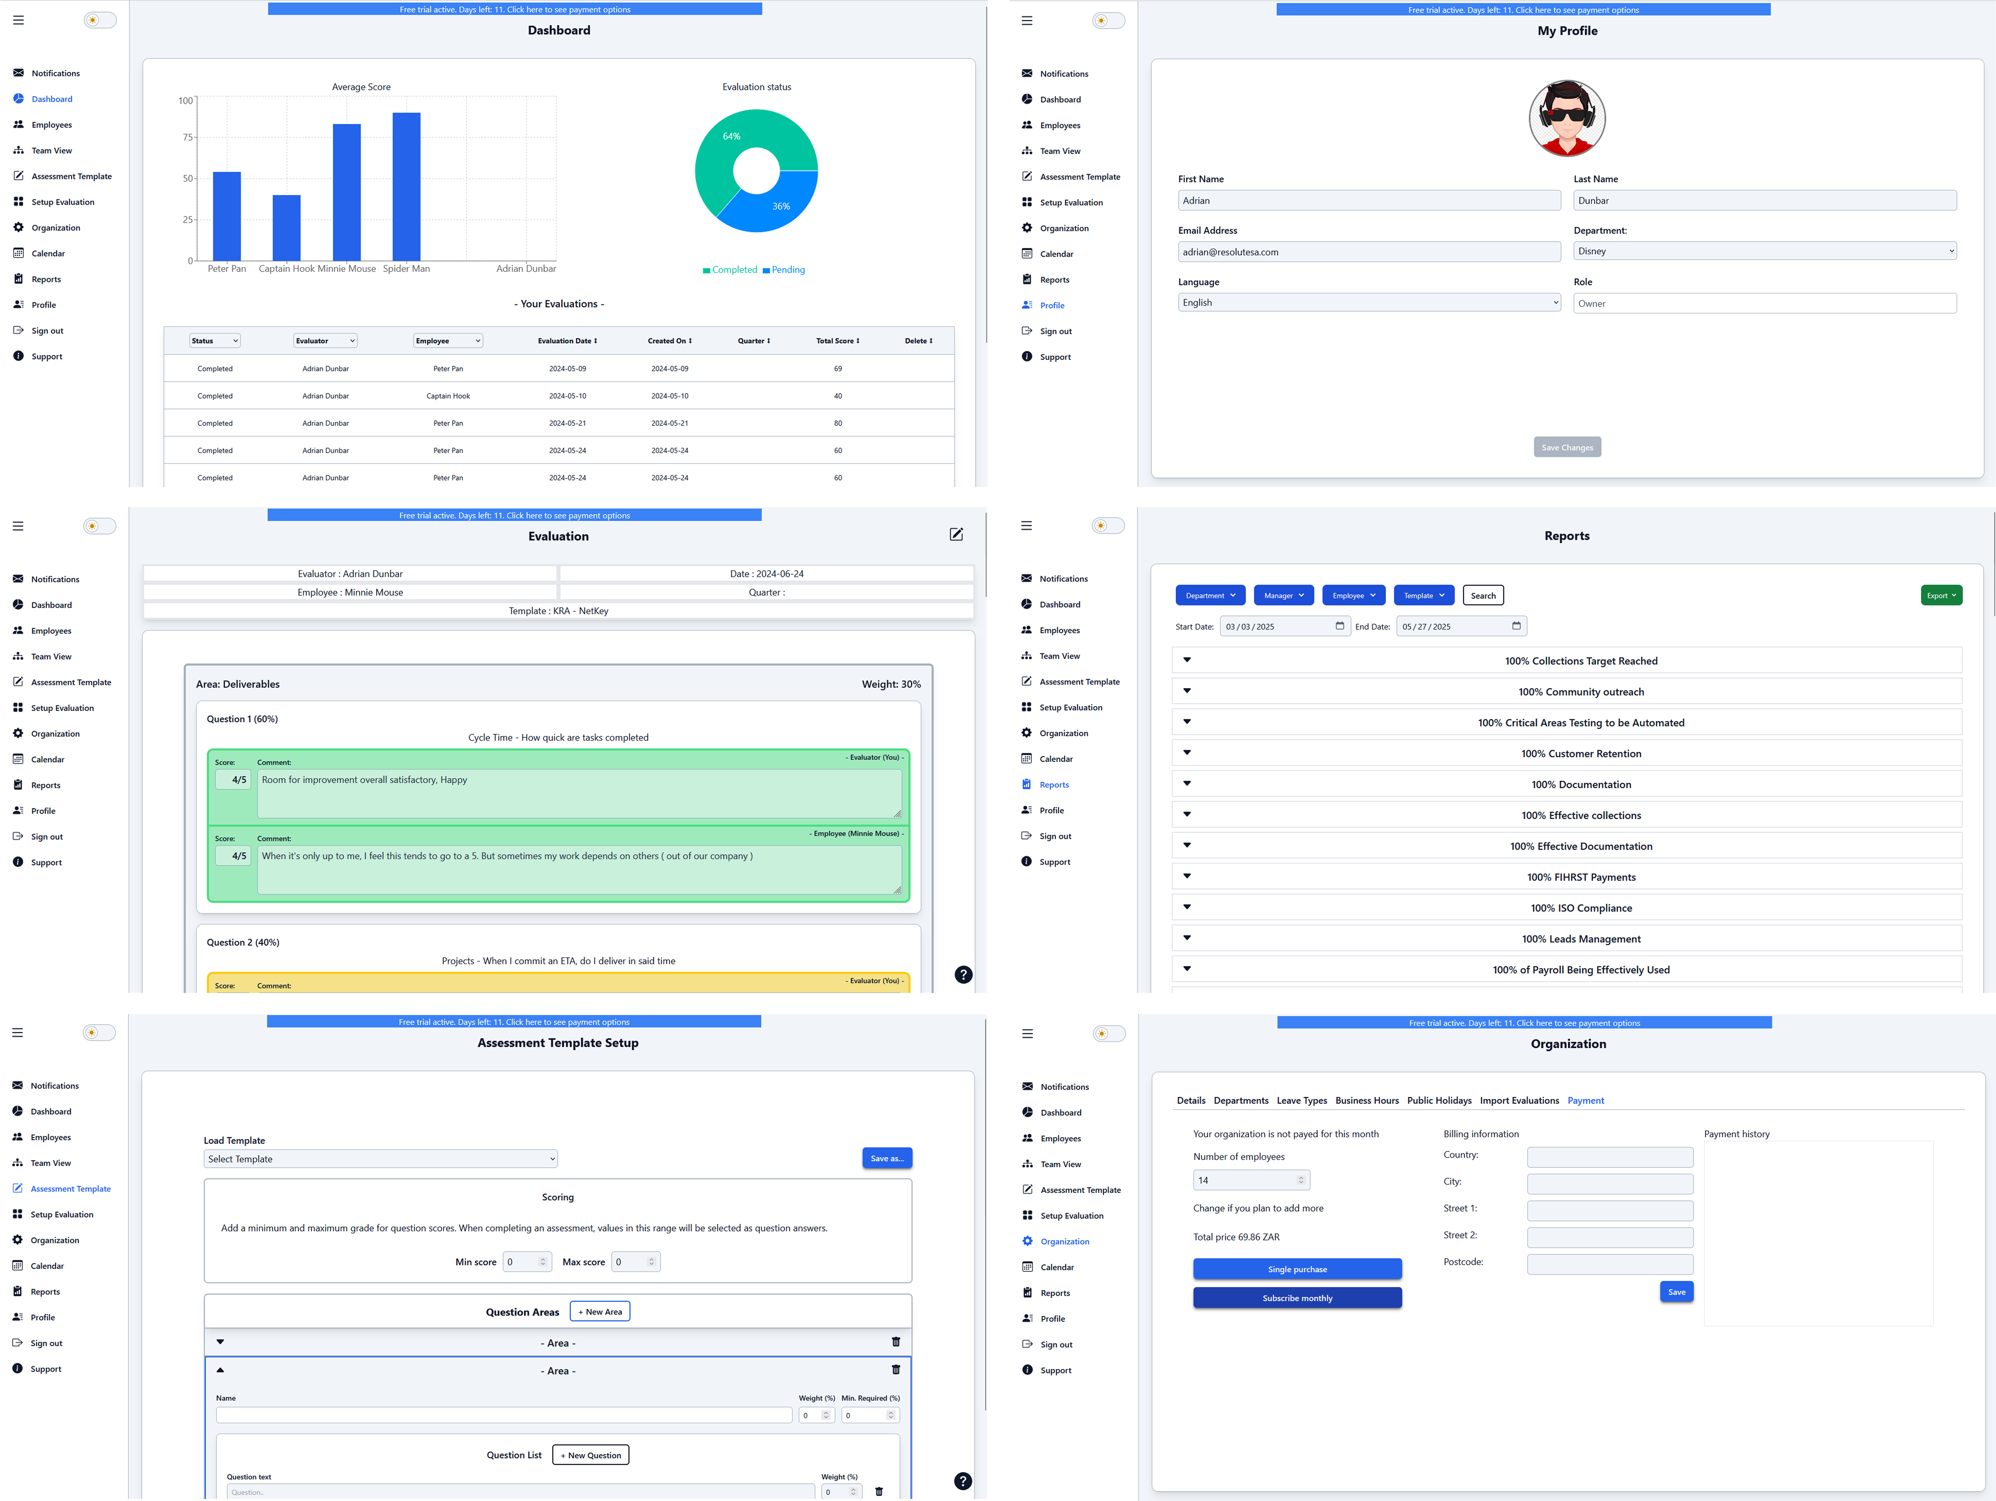The width and height of the screenshot is (1996, 1501).
Task: Click the Reports icon in the Organization page sidebar
Action: click(1027, 1293)
